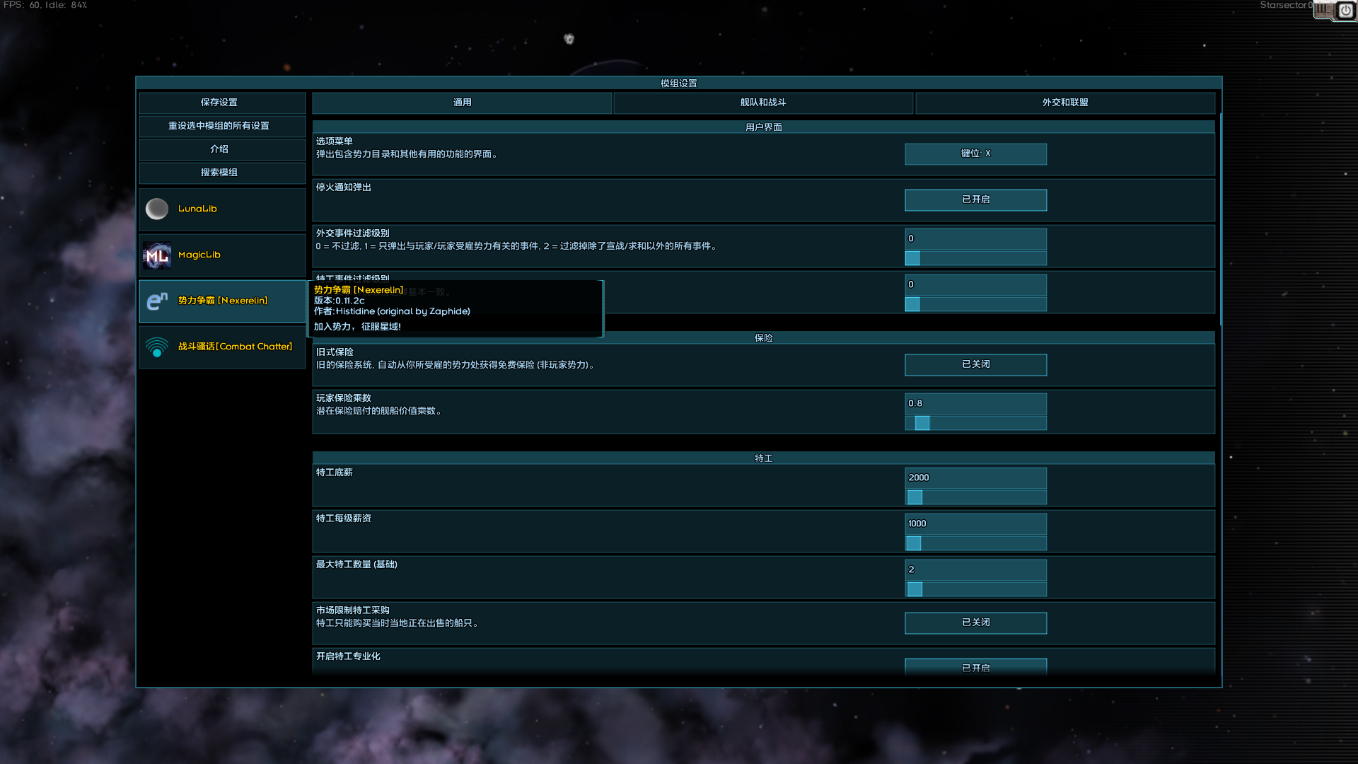Disable the 停火通知弹出 setting
Viewport: 1358px width, 764px height.
(975, 199)
